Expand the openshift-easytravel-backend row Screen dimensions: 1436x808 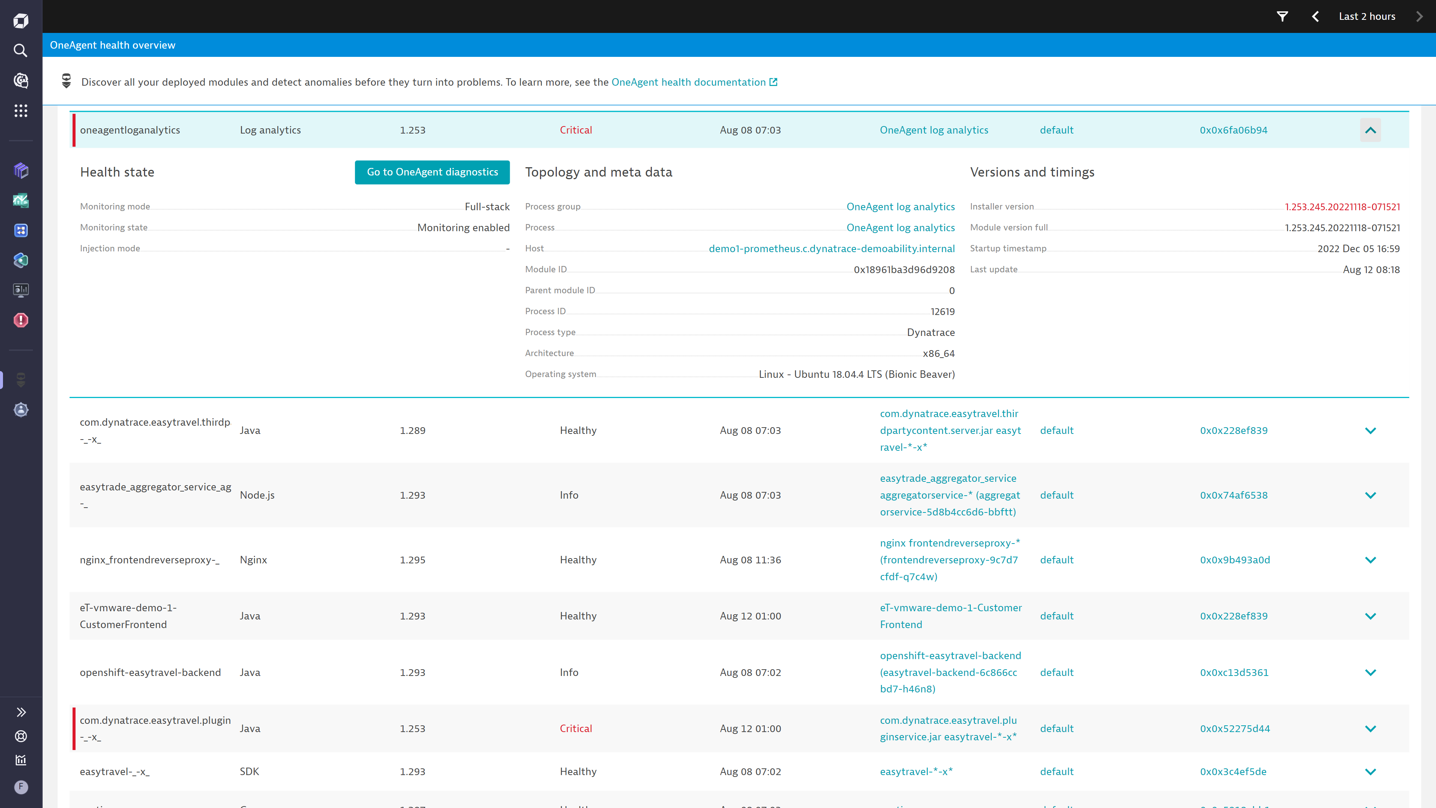1371,672
